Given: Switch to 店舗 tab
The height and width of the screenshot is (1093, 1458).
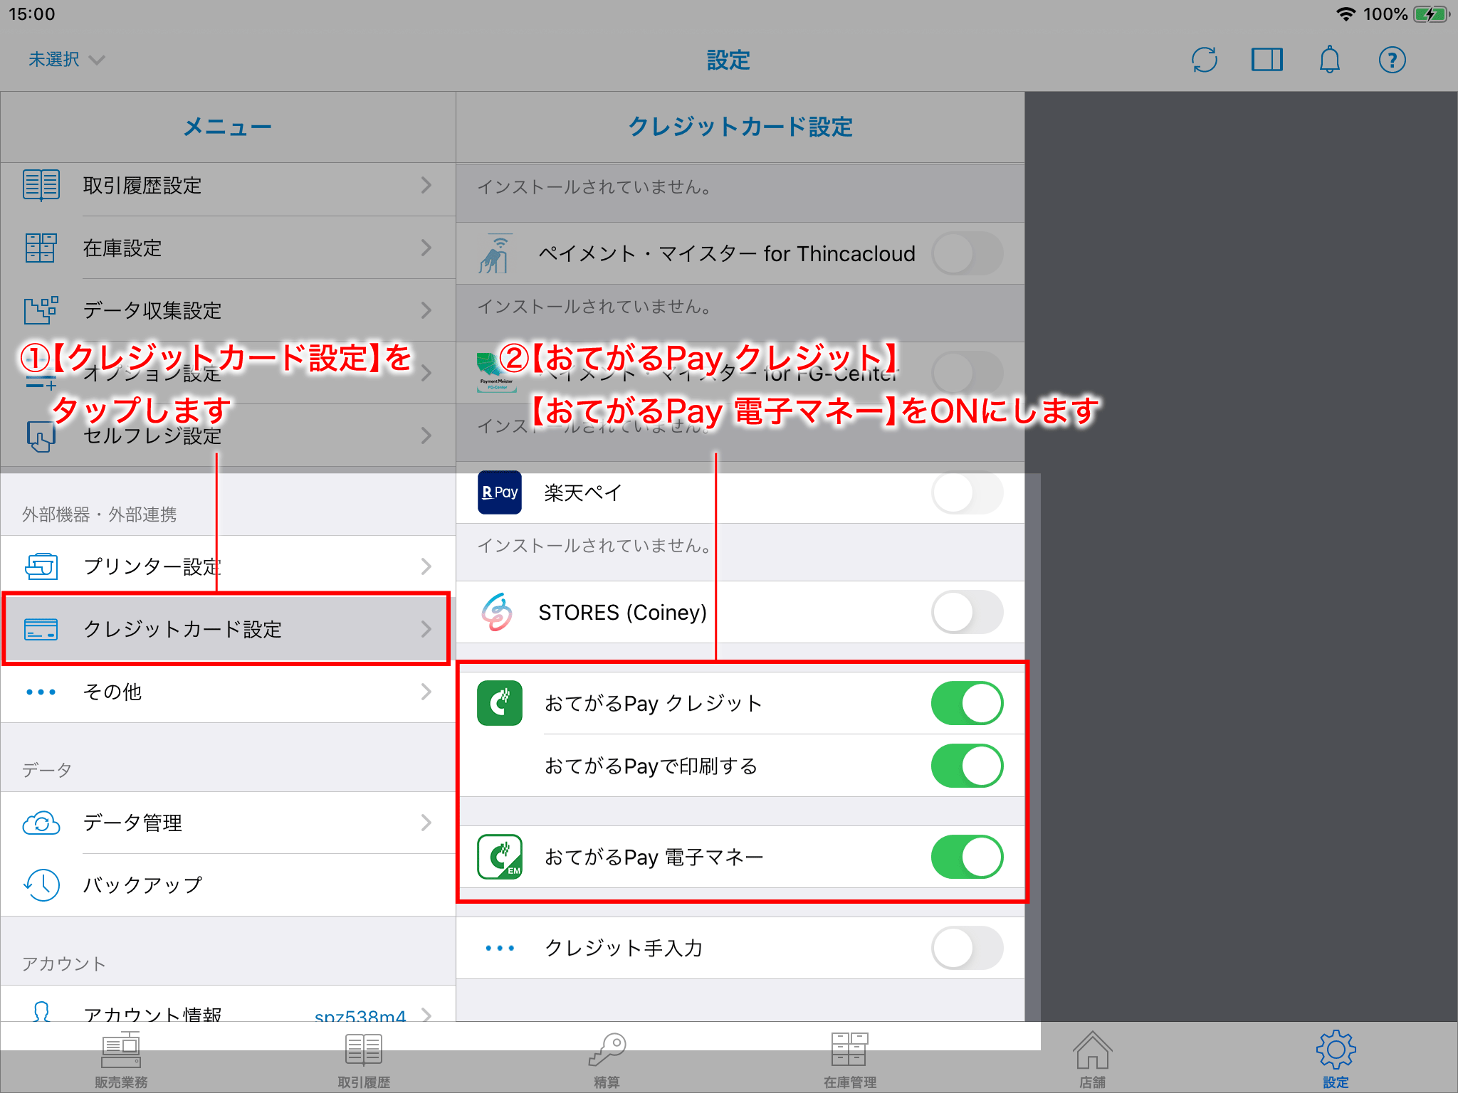Looking at the screenshot, I should coord(1092,1060).
